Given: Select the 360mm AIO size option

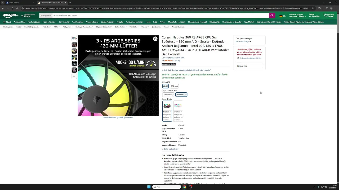Looking at the screenshot, I should coord(181,94).
